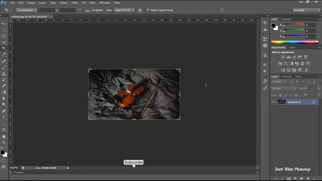Click the Vibrance adjustment icon
Image resolution: width=322 pixels, height=181 pixels.
click(x=306, y=57)
